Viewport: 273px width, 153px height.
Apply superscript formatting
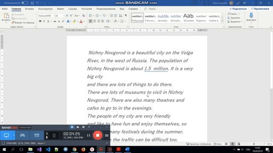click(63, 21)
